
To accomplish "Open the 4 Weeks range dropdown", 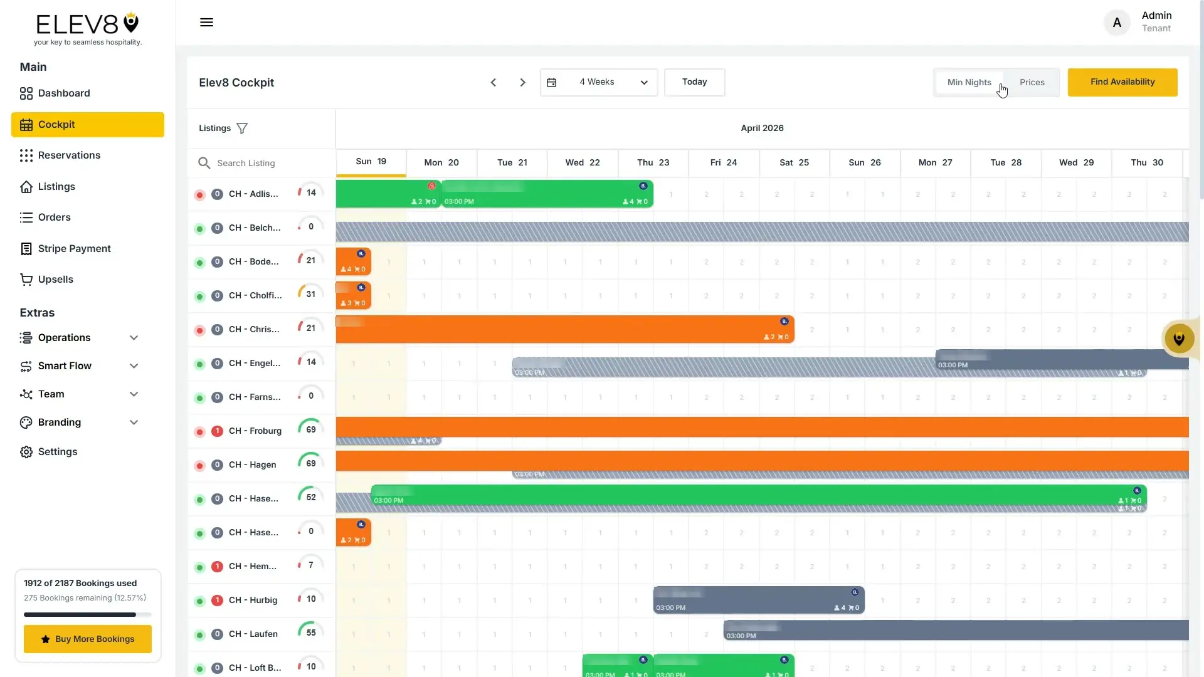I will [599, 83].
